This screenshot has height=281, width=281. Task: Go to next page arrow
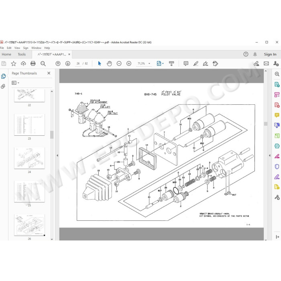(x=68, y=63)
